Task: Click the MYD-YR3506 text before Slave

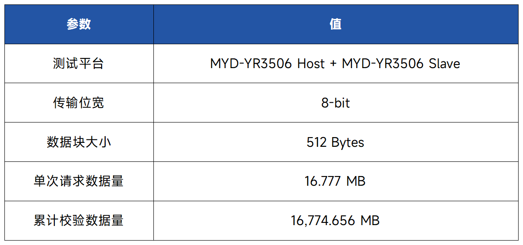Action: (x=382, y=64)
